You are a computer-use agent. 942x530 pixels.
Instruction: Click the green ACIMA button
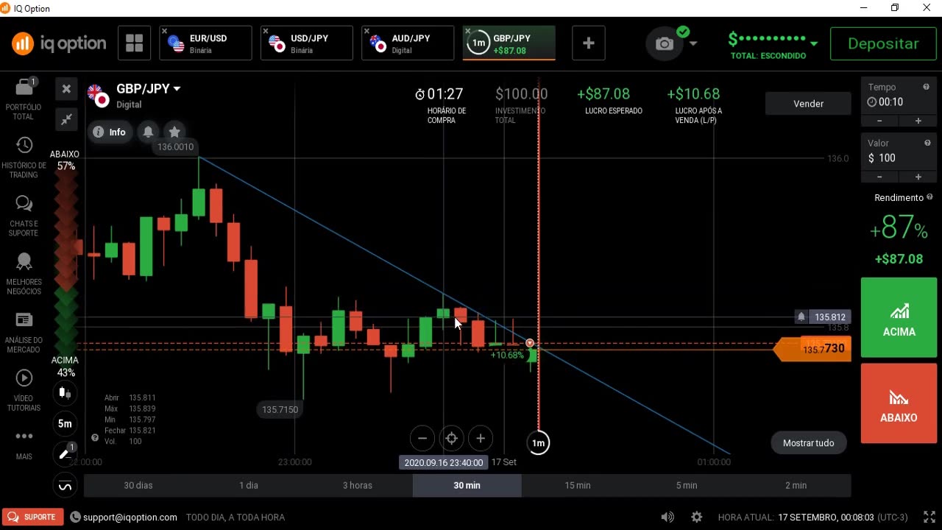tap(899, 317)
